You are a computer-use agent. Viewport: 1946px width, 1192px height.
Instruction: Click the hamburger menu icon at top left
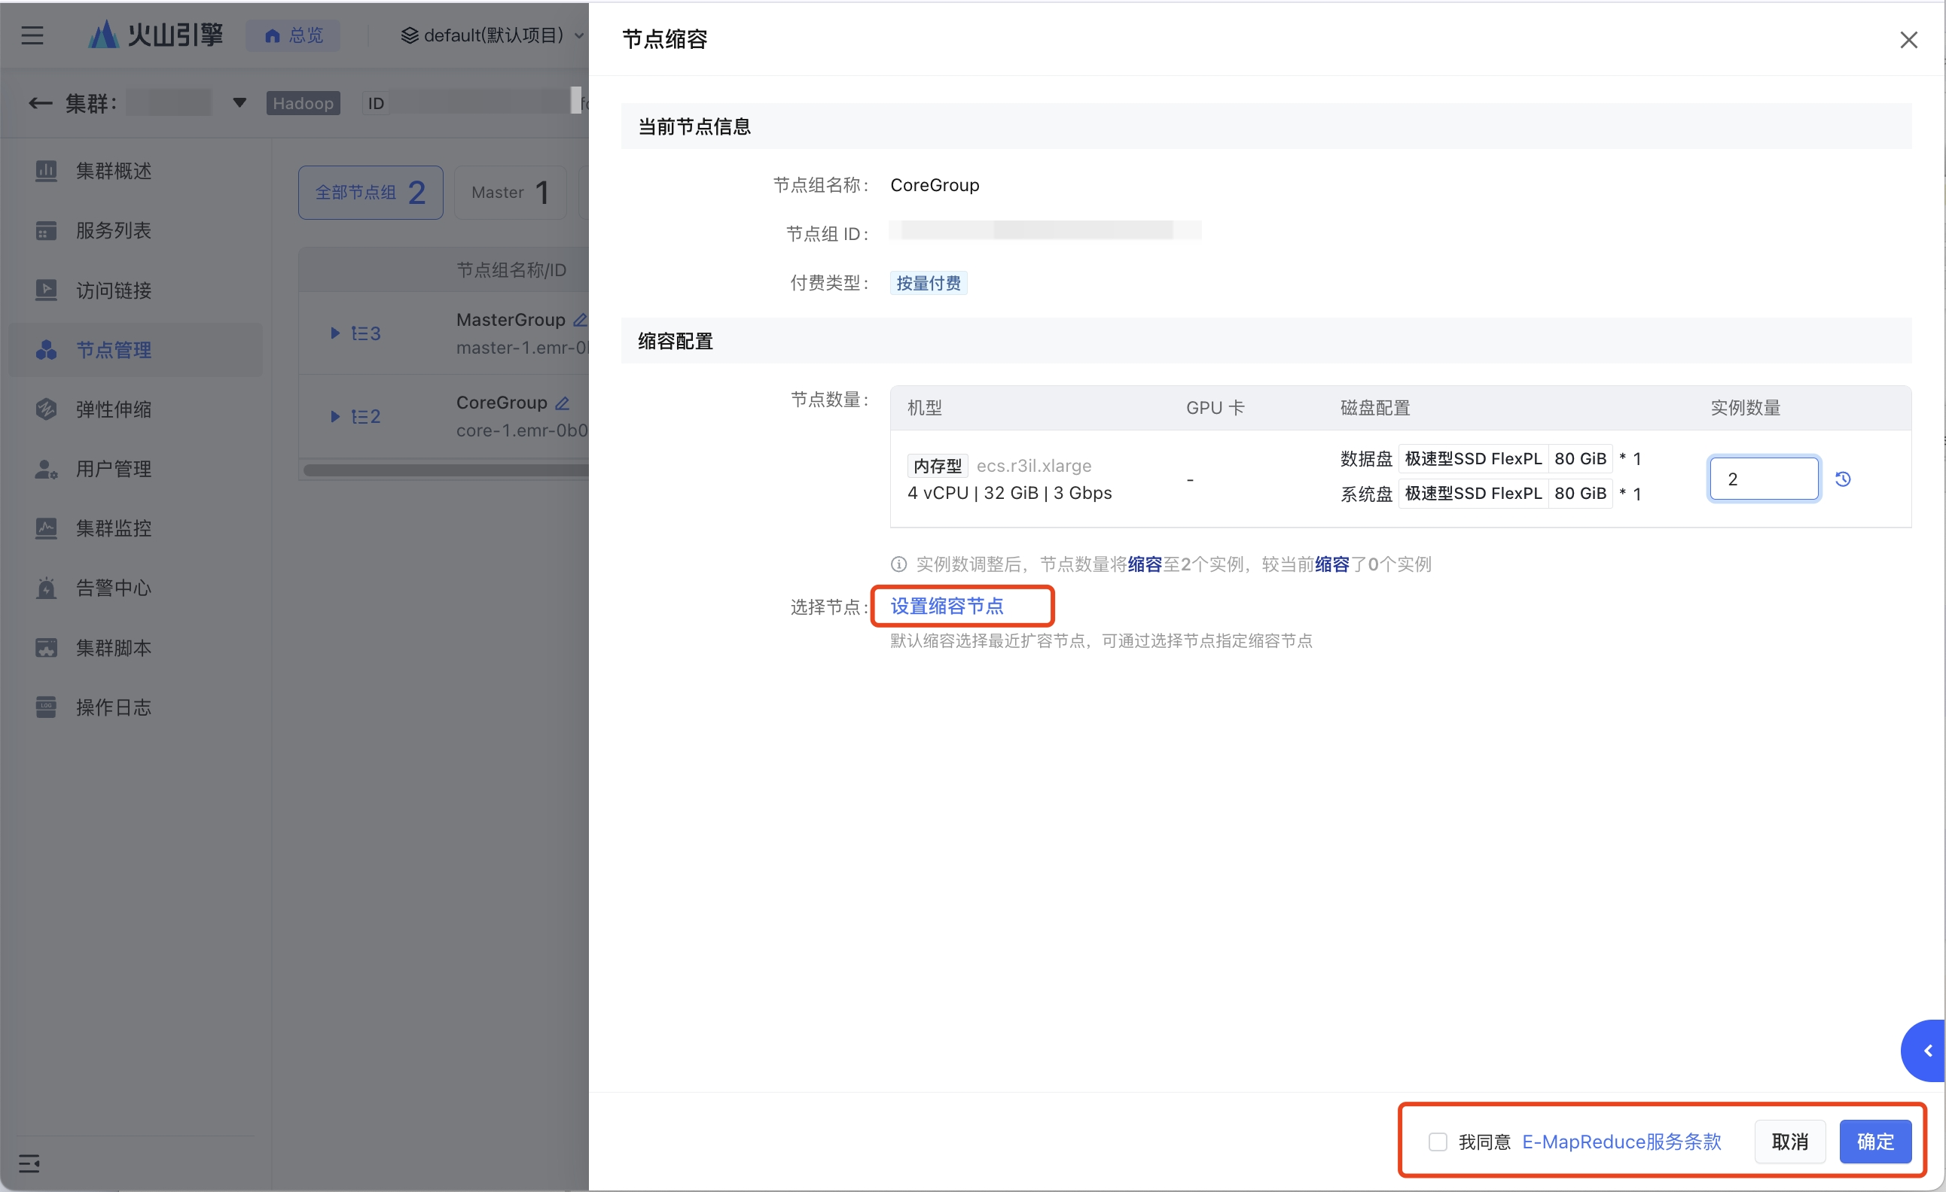click(32, 35)
